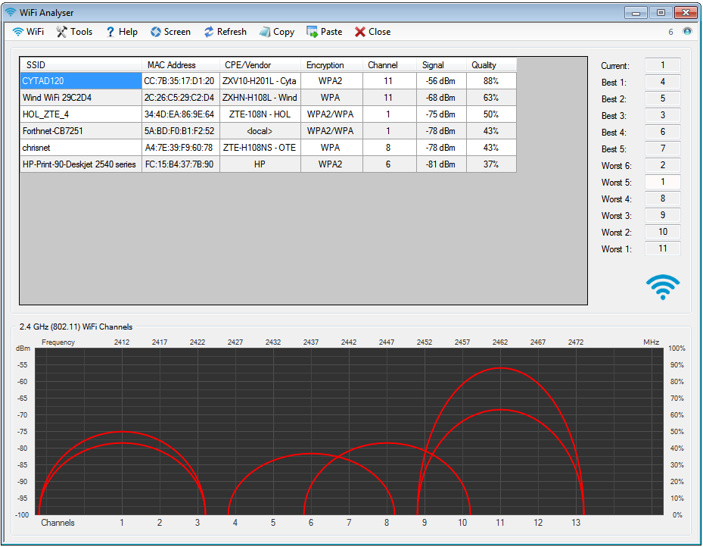Click the WiFi toolbar icon

(x=19, y=32)
